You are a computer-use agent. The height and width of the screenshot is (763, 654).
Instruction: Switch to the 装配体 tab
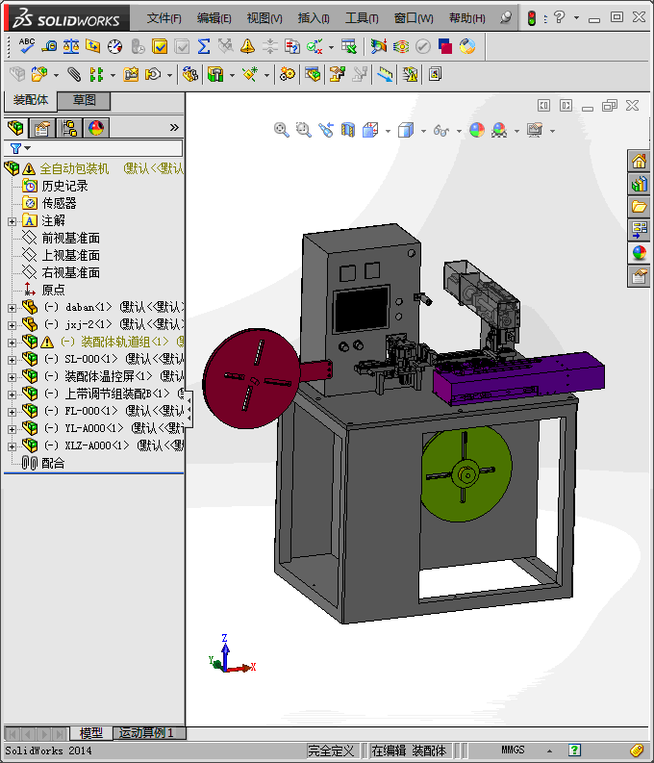click(31, 100)
